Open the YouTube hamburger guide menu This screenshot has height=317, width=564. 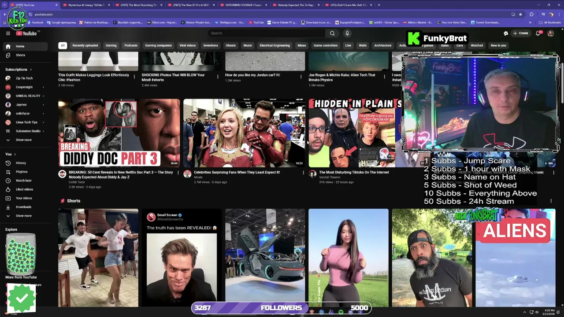pyautogui.click(x=8, y=33)
